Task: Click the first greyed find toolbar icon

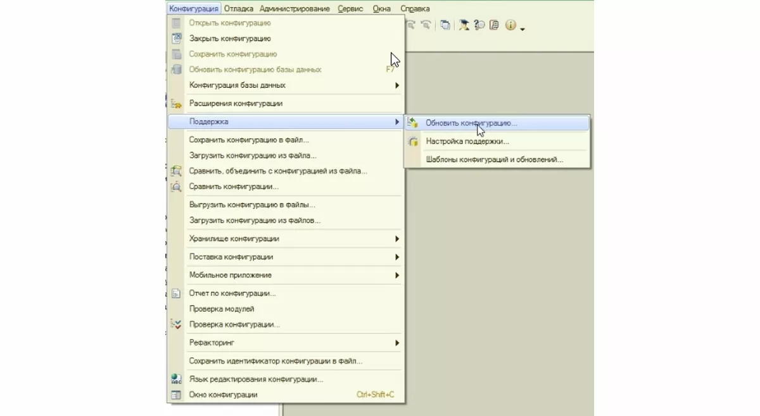Action: point(410,25)
